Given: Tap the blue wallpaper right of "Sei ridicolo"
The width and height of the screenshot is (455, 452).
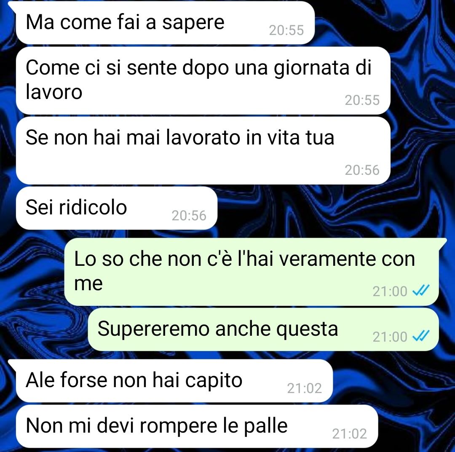Looking at the screenshot, I should [x=334, y=209].
